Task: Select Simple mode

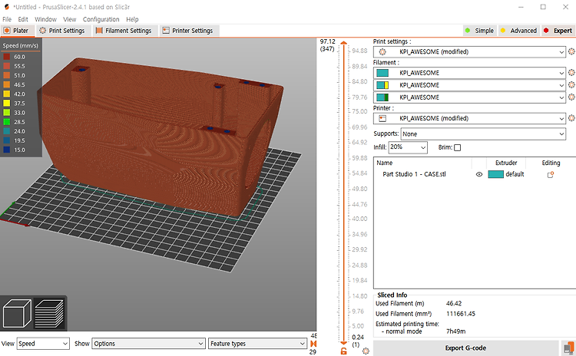Action: [480, 31]
